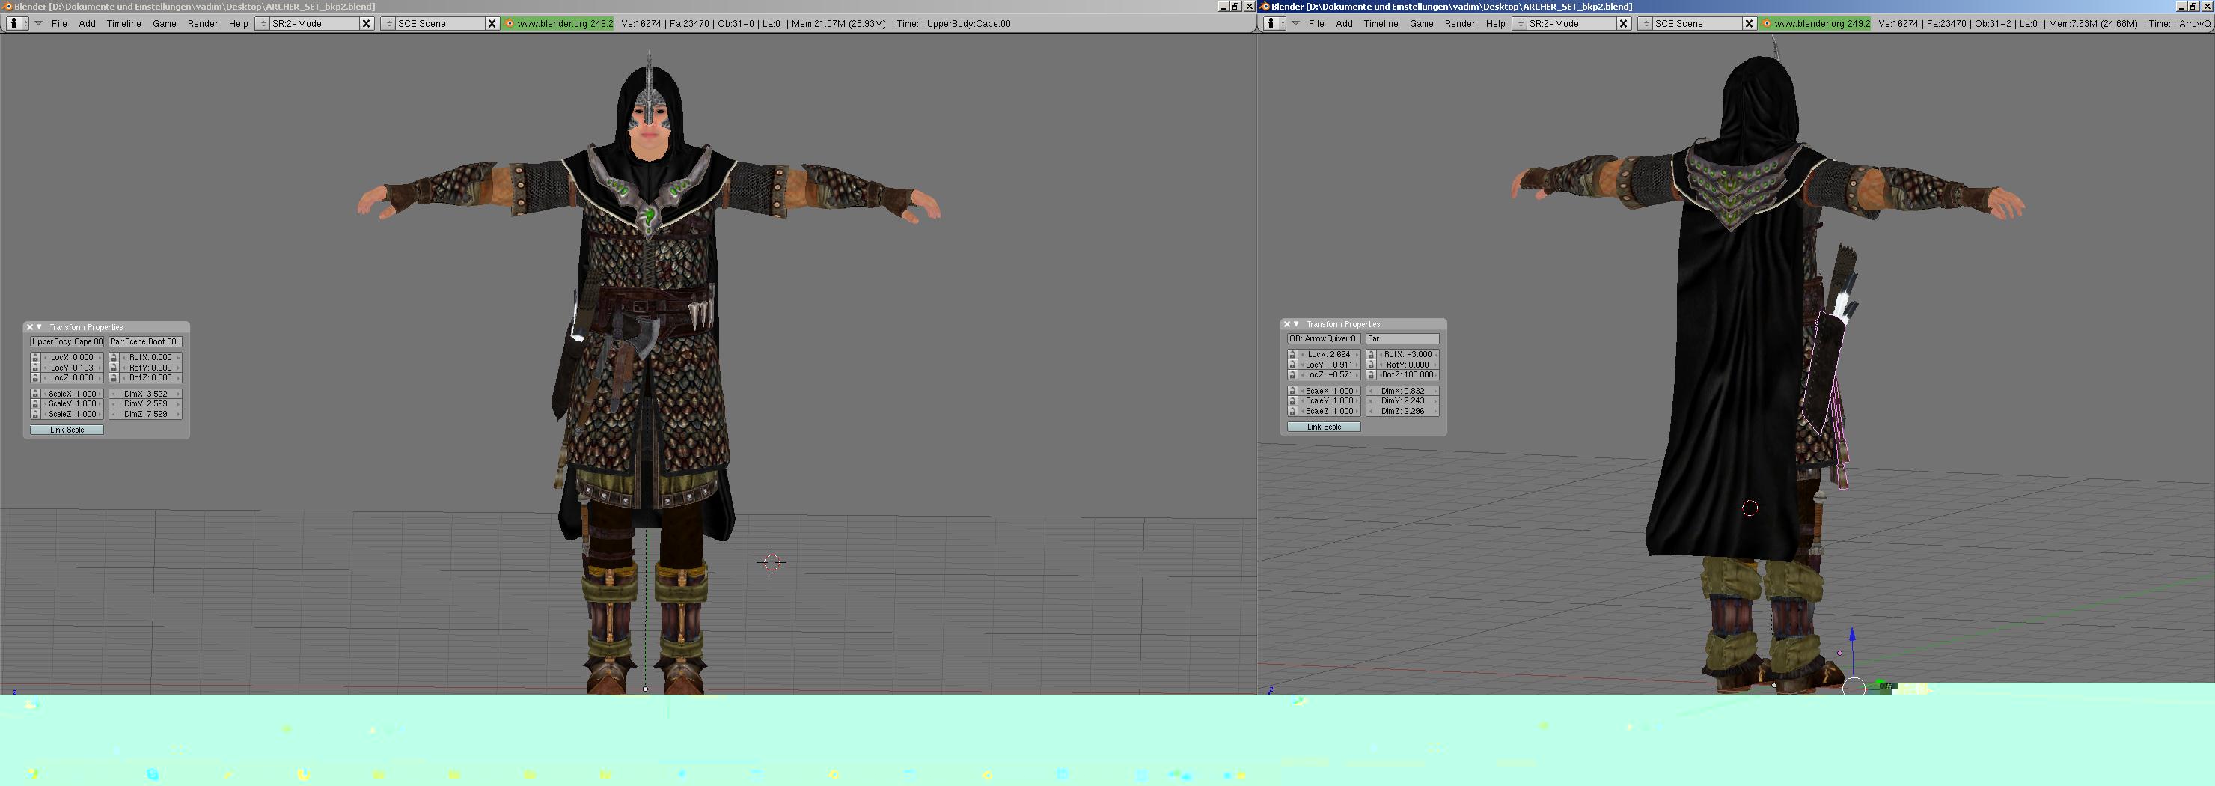Open the Timeline menu in right window
This screenshot has height=786, width=2215.
pyautogui.click(x=1380, y=24)
